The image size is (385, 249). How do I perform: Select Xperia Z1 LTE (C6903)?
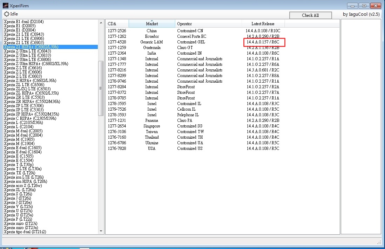click(24, 42)
